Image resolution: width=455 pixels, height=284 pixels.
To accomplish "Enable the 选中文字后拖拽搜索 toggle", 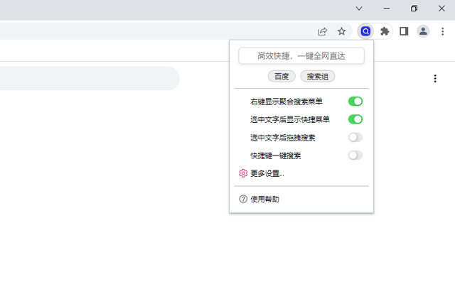I will (x=355, y=138).
